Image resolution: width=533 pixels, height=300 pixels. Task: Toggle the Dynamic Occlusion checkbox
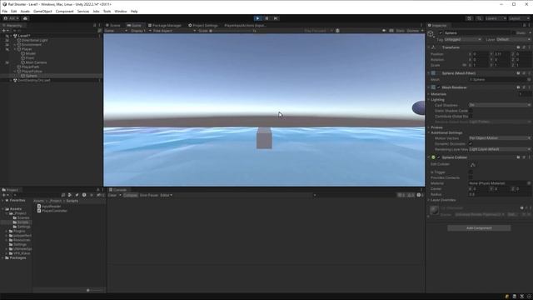471,144
